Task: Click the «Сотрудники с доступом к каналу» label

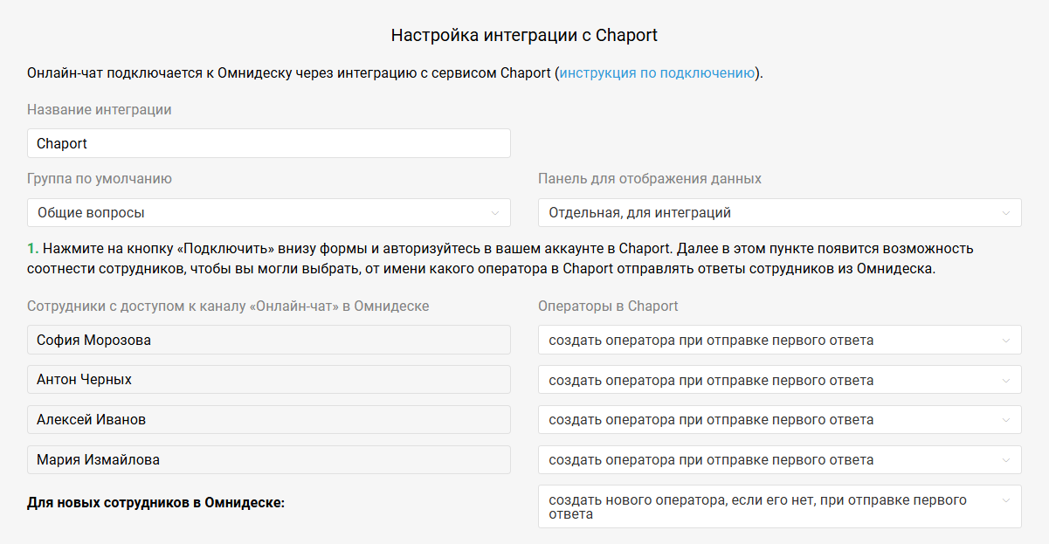Action: (228, 306)
